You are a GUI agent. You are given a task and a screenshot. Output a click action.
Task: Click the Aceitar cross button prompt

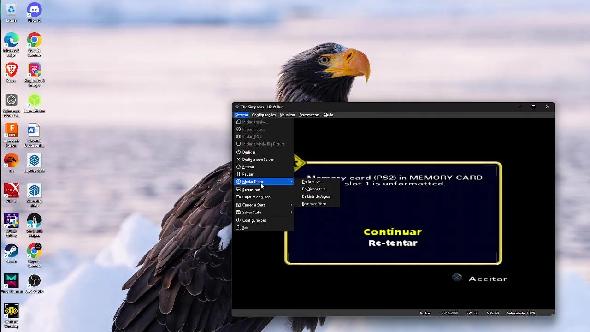[479, 278]
